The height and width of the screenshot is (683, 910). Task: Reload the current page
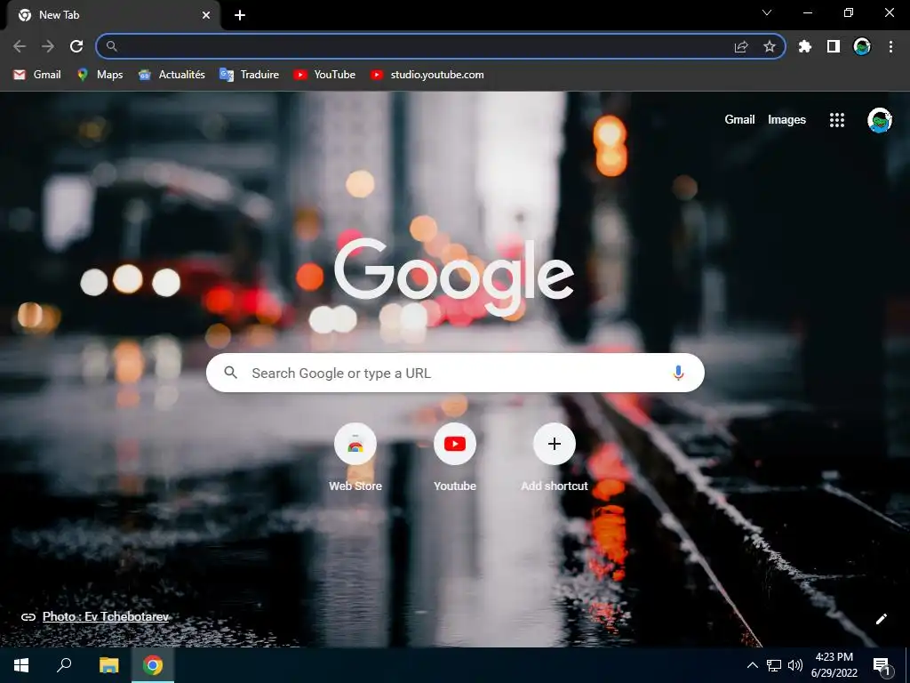tap(76, 46)
